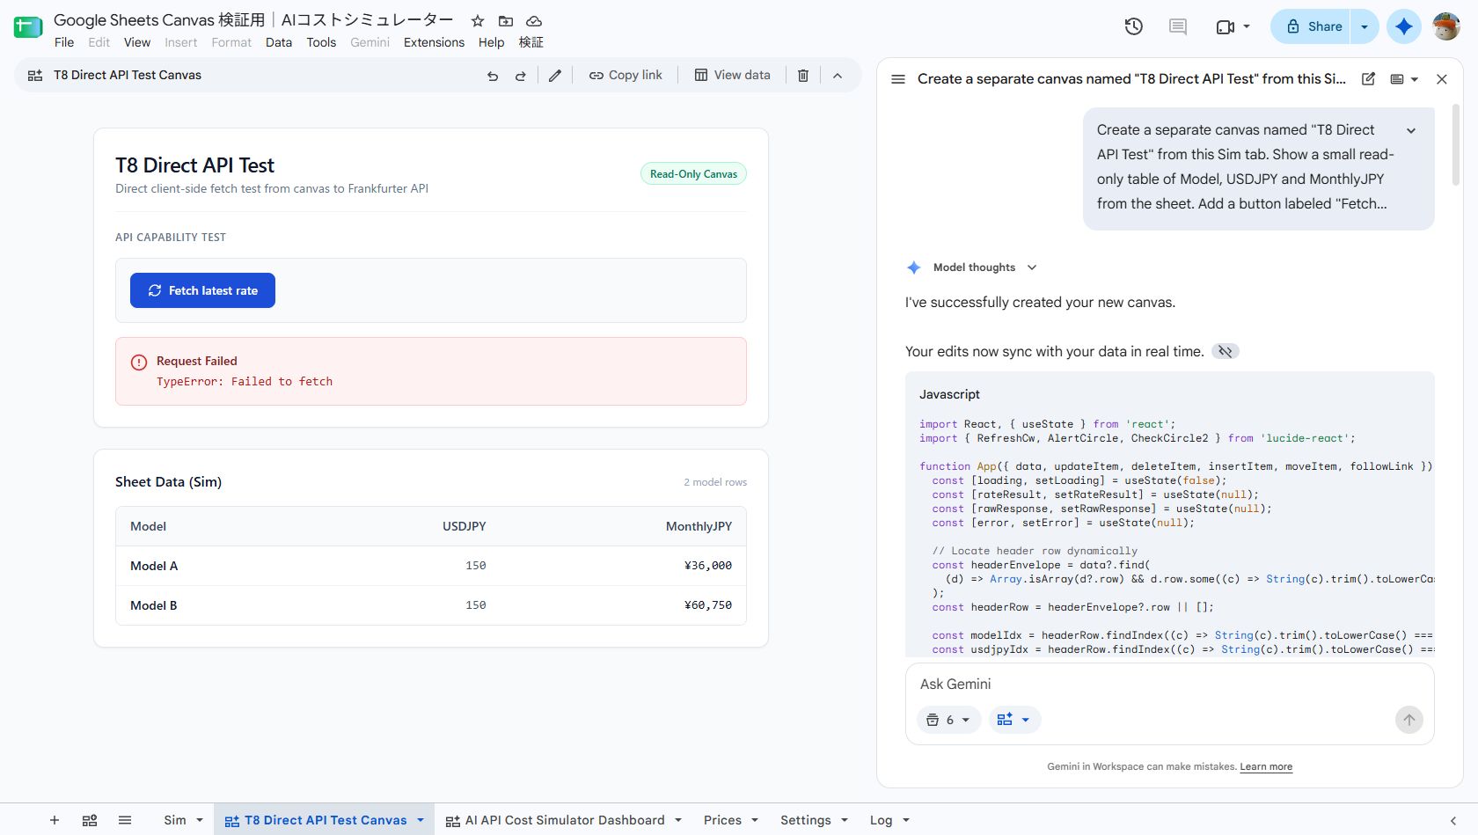Toggle the data sync unlink icon
Image resolution: width=1478 pixels, height=835 pixels.
pyautogui.click(x=1226, y=351)
